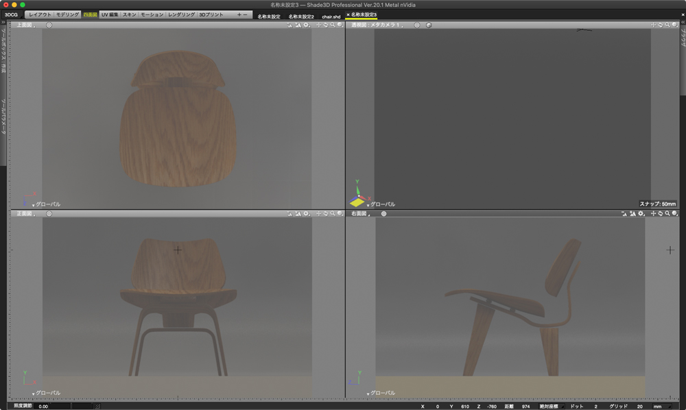Click the 照度調節 value field 0.00
The width and height of the screenshot is (686, 410).
coord(43,407)
